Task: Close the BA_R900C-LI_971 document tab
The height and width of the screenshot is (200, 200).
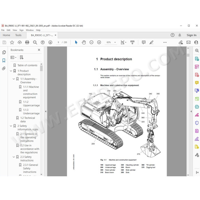Action: click(55, 35)
